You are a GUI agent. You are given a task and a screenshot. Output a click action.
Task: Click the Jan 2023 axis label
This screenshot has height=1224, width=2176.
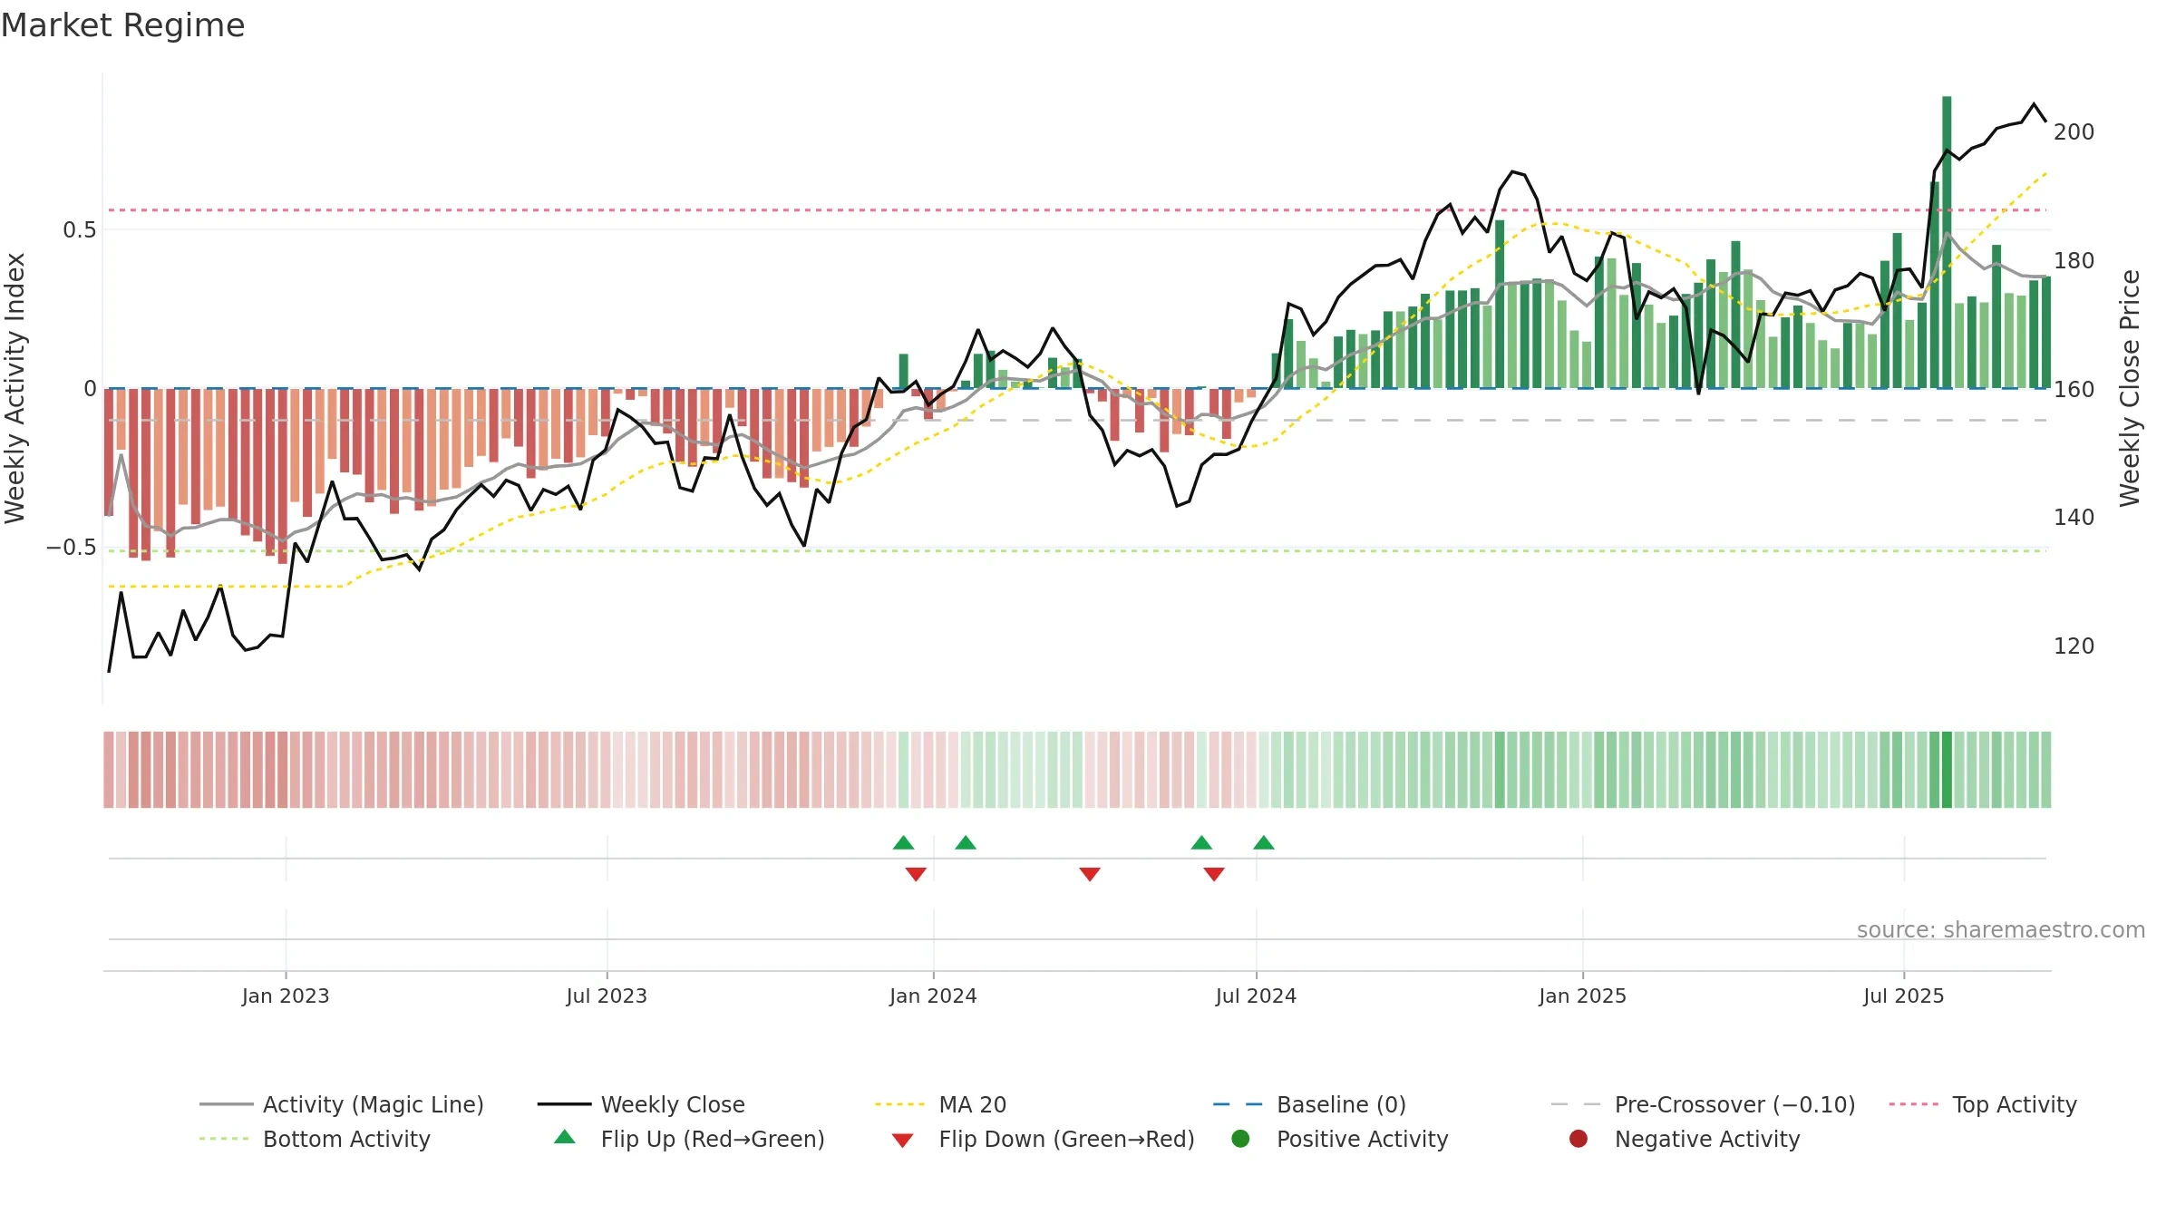pos(286,996)
